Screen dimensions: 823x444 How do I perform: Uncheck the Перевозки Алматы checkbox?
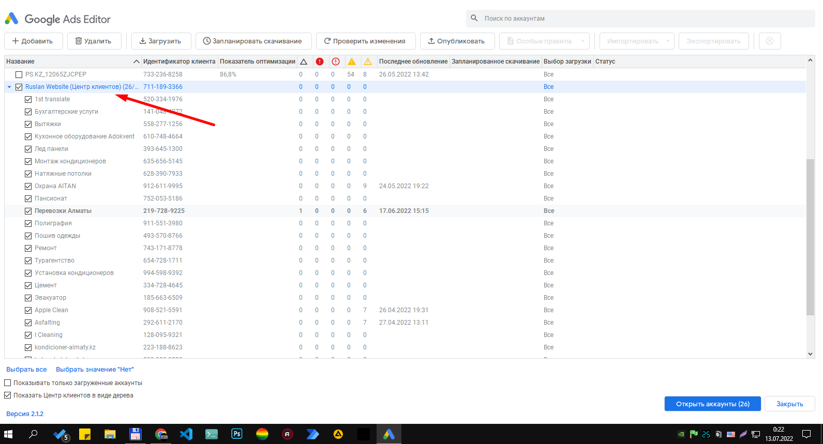tap(28, 211)
